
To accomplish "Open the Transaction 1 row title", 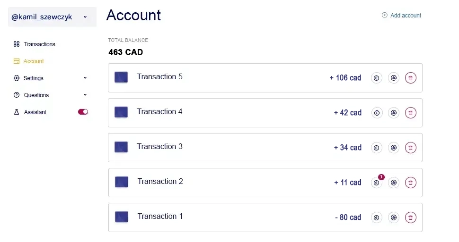I will pos(160,217).
